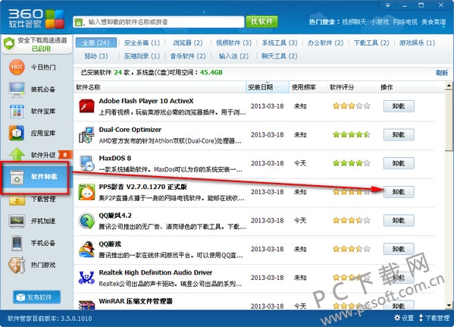Click the star rating of Adobe Flash Player
This screenshot has width=454, height=327.
352,105
